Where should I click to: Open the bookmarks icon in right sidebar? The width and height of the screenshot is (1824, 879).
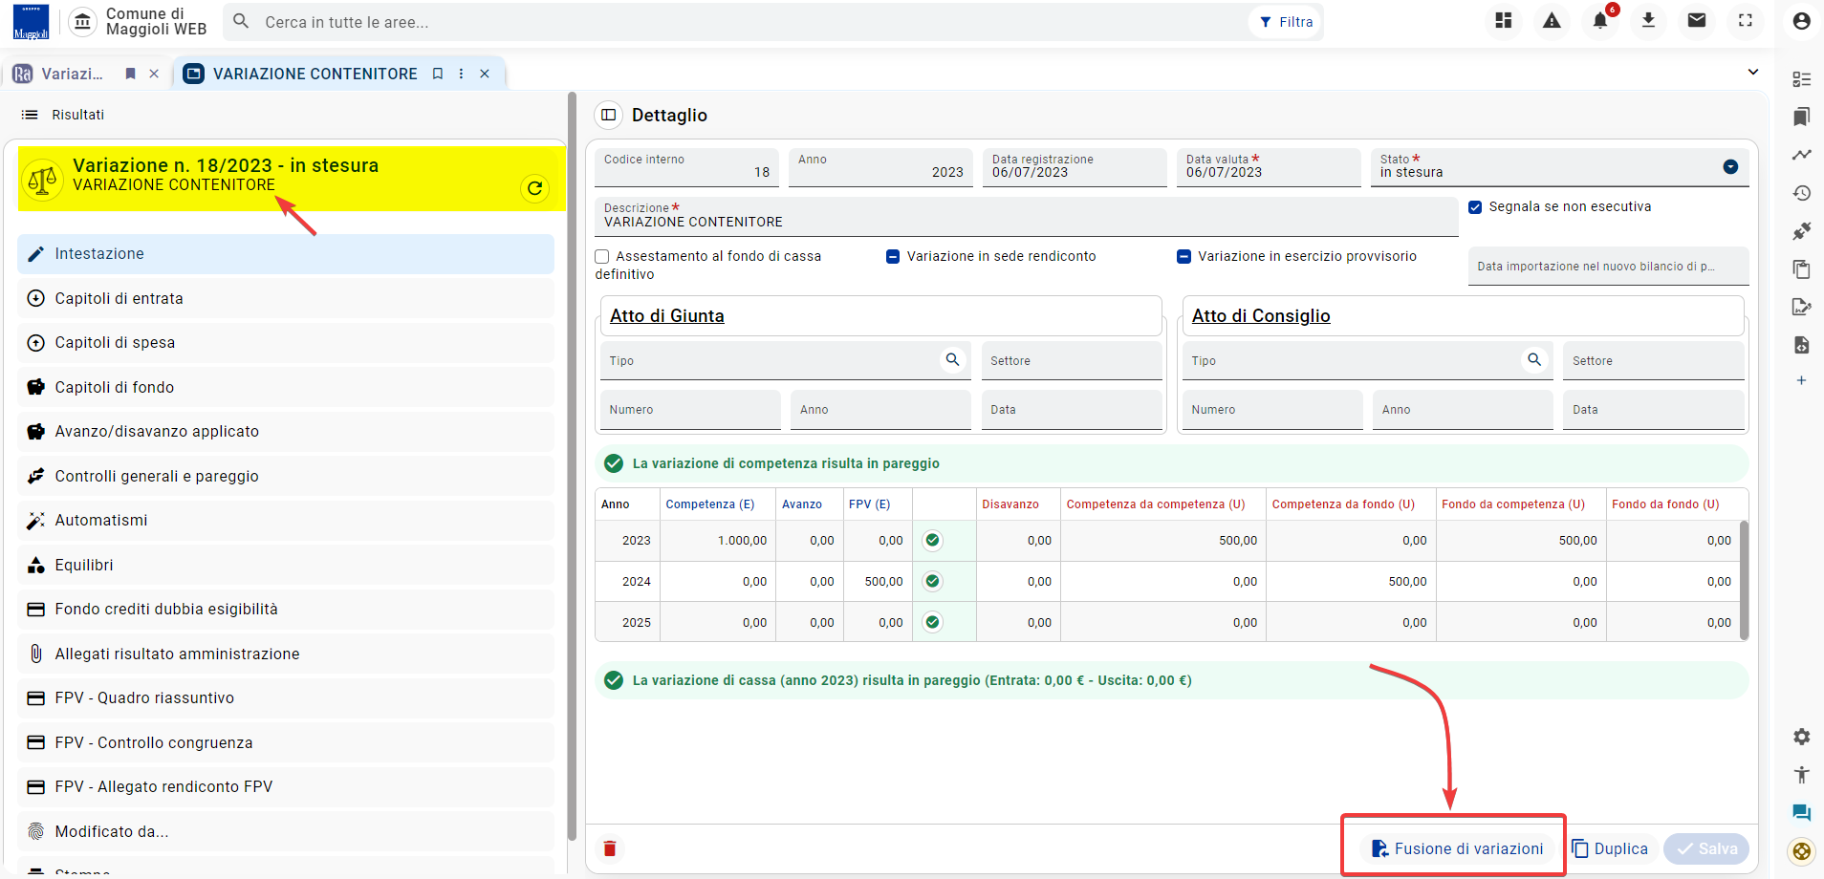coord(1802,117)
